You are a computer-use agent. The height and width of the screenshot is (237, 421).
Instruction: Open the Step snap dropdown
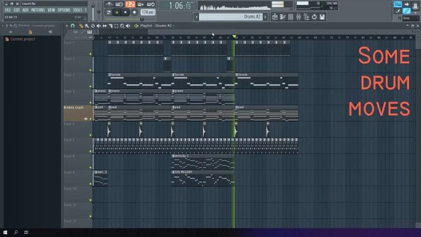pos(410,18)
